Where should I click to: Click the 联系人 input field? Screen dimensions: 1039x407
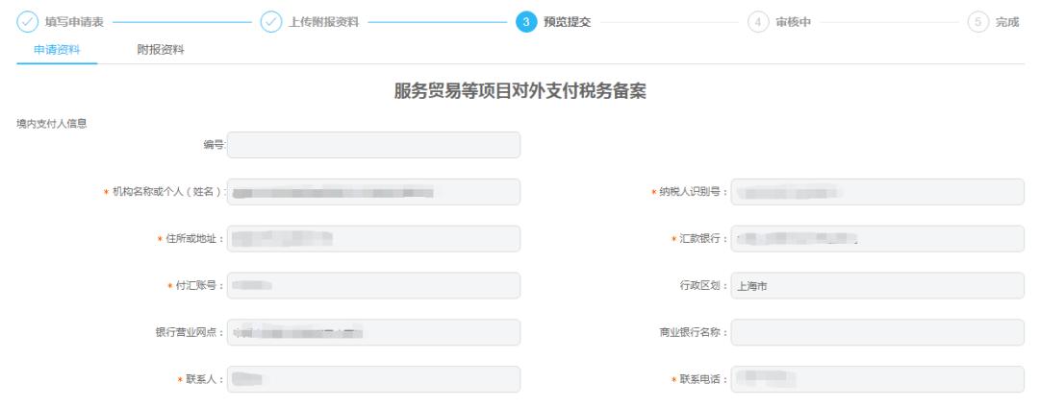(373, 379)
